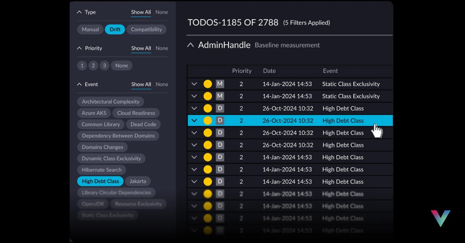The height and width of the screenshot is (243, 465).
Task: Click Show All in Priority section
Action: 141,48
